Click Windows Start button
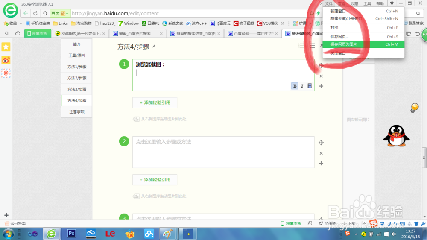The image size is (427, 240). pos(9,234)
